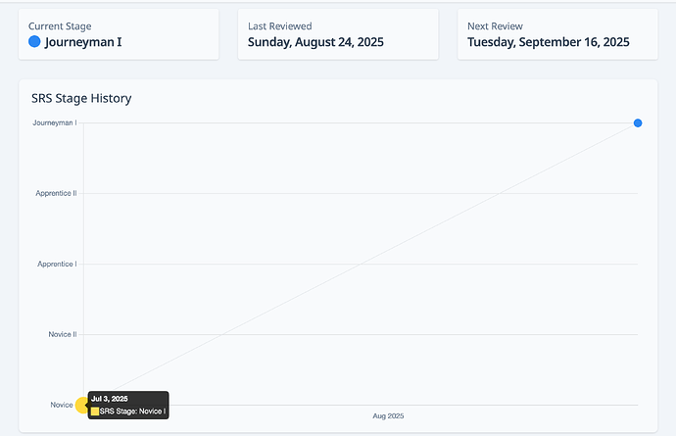Screen dimensions: 676x436
Task: Click the date Tuesday, September 16, 2025
Action: pos(548,42)
